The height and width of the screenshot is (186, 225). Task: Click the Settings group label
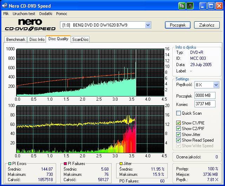(182, 79)
